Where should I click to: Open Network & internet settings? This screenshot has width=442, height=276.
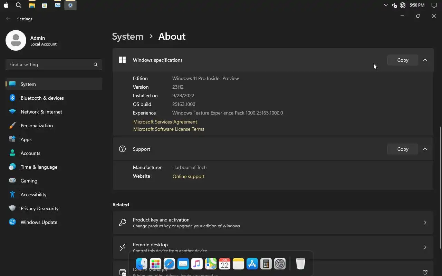pos(41,112)
